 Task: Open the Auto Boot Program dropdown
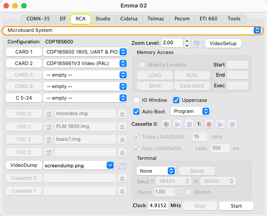click(x=190, y=111)
